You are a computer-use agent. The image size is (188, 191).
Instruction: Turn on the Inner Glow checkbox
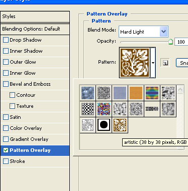[x=6, y=73]
